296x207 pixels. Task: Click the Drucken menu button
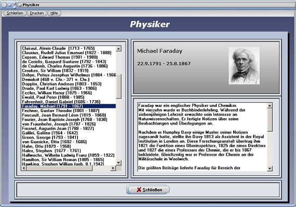click(x=37, y=13)
